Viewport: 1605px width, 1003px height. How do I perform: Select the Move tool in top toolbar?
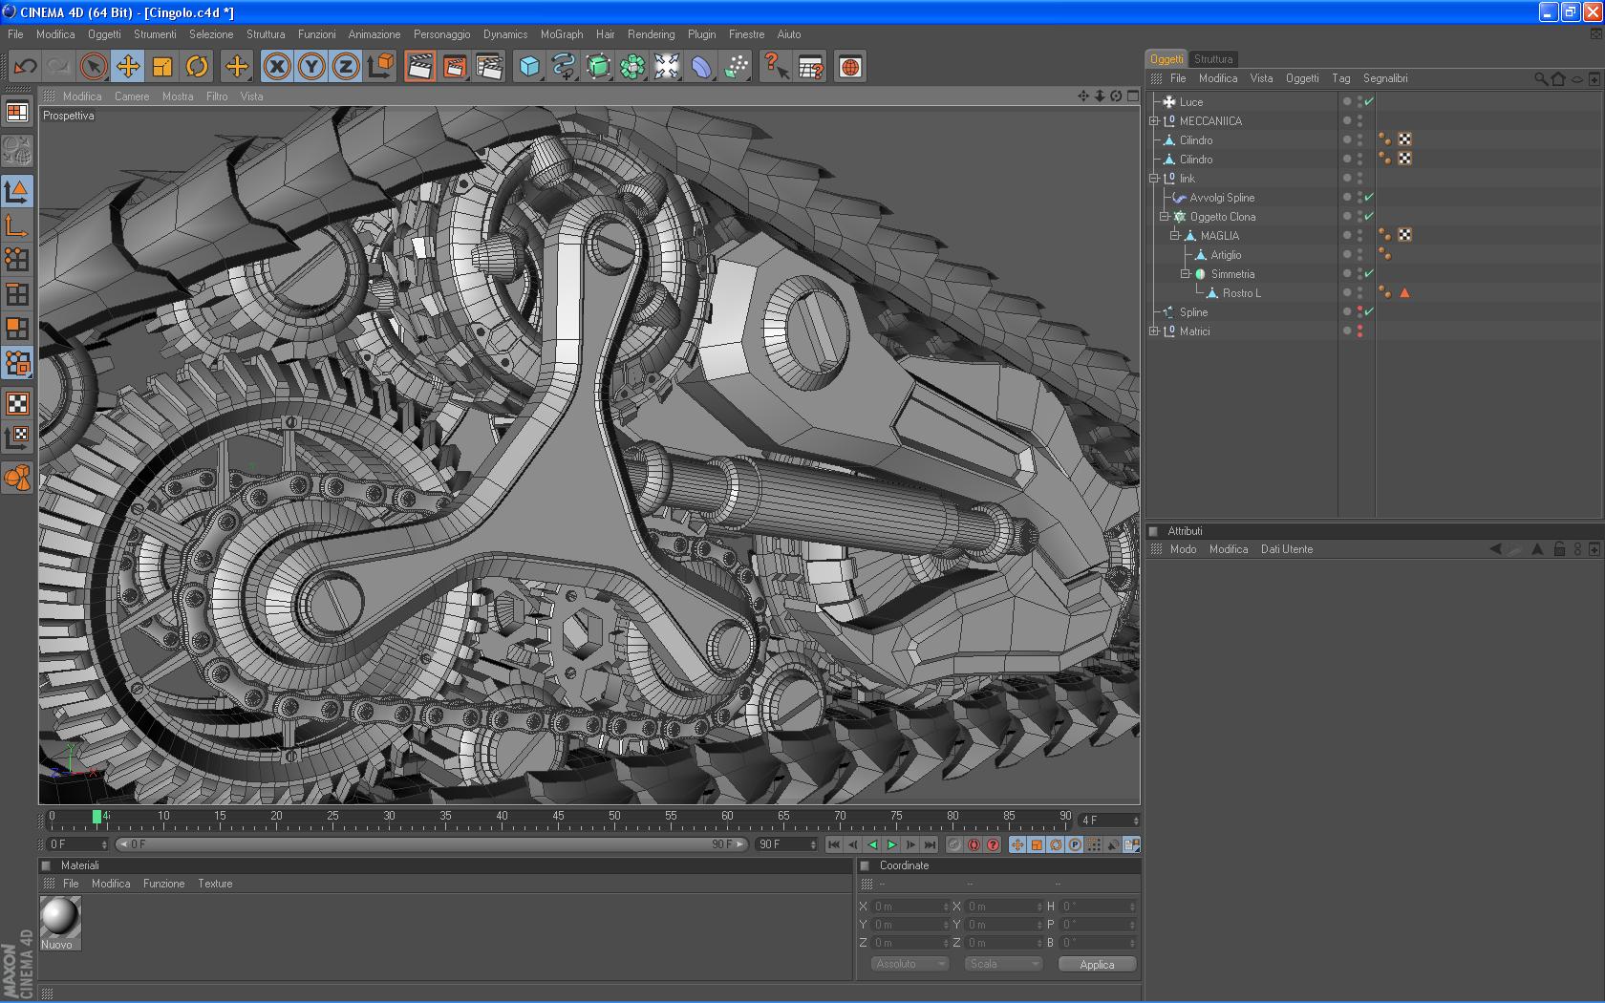[x=128, y=67]
